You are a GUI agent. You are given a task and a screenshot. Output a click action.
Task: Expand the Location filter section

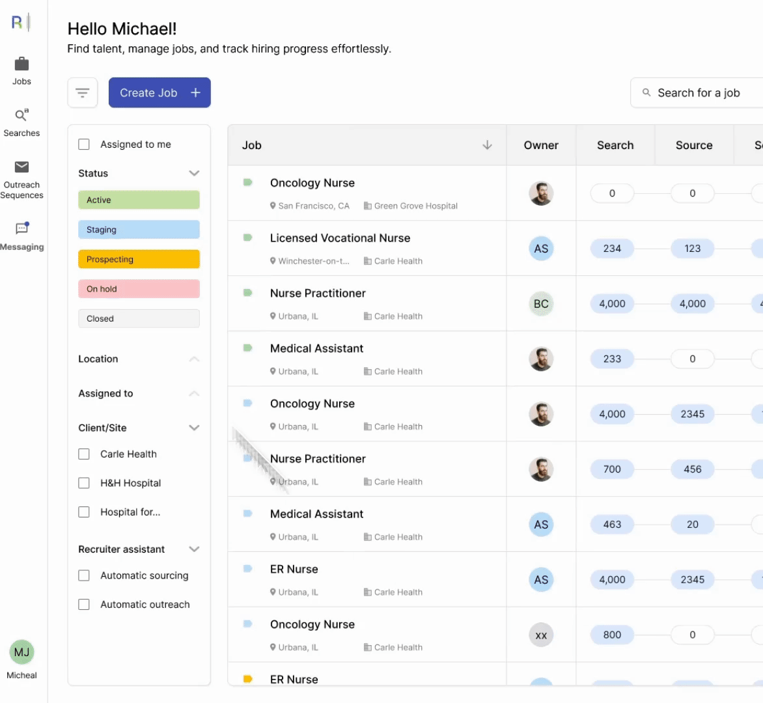click(x=194, y=359)
